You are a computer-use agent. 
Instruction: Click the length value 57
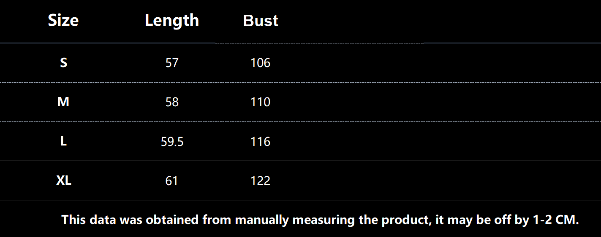click(172, 63)
